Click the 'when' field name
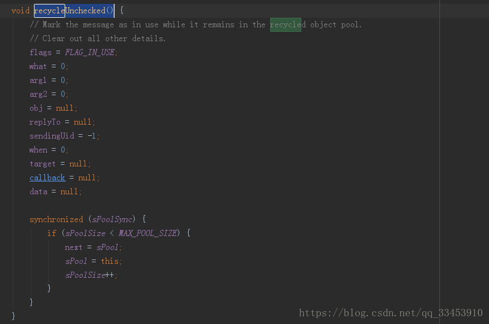The image size is (489, 324). point(38,150)
